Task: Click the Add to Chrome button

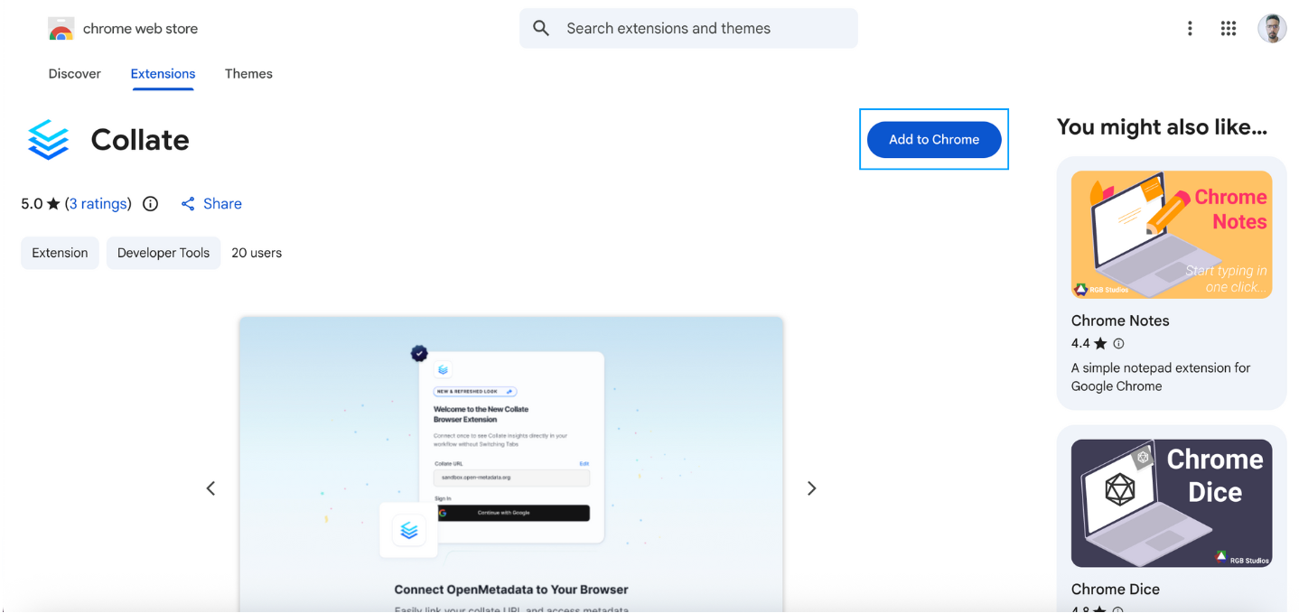Action: (x=934, y=139)
